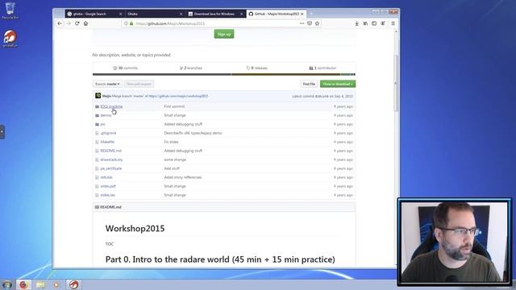Click the Find file button
The height and width of the screenshot is (290, 516).
pyautogui.click(x=309, y=84)
